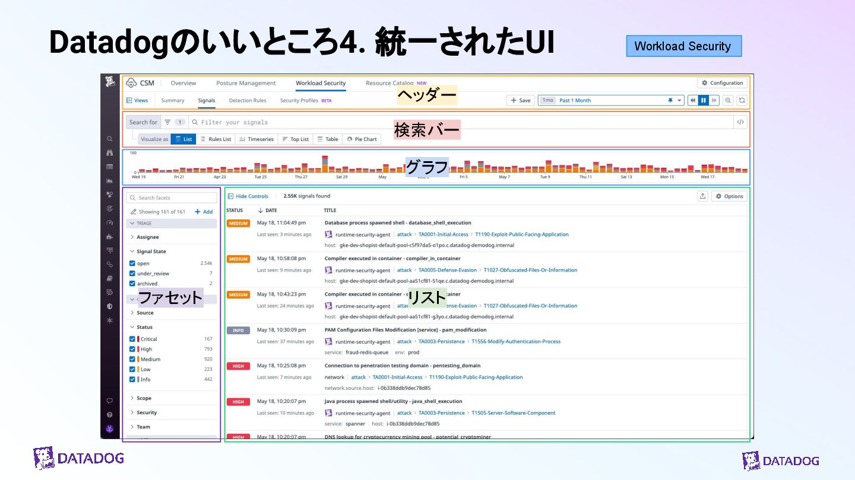Select the shield security icon in the sidebar
Screen dimensions: 855x480
click(x=110, y=306)
